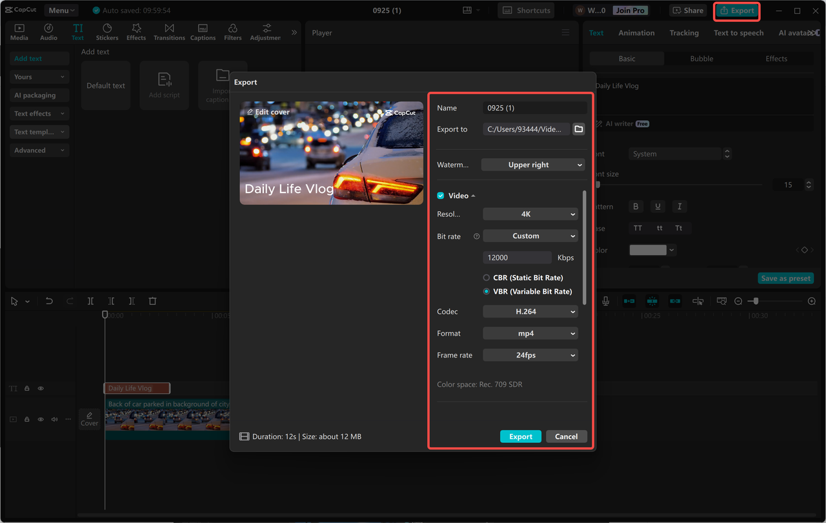
Task: Hide the text track with the eye toggle
Action: (40, 388)
